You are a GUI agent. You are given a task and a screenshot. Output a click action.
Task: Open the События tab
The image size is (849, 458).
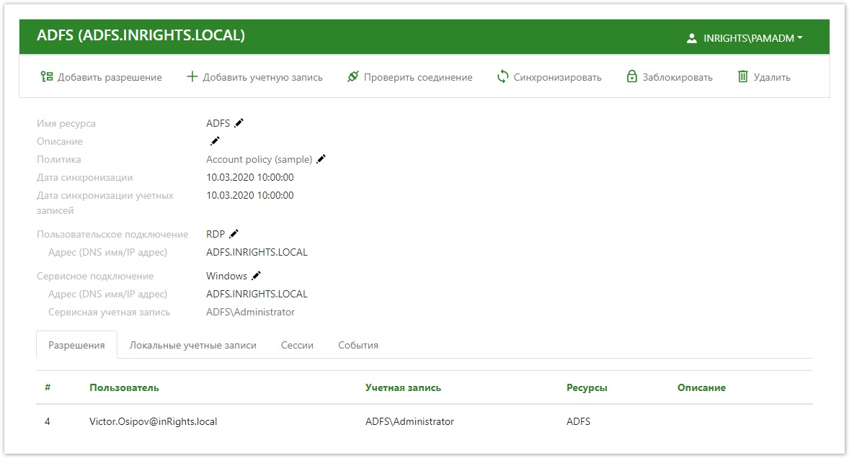click(358, 345)
